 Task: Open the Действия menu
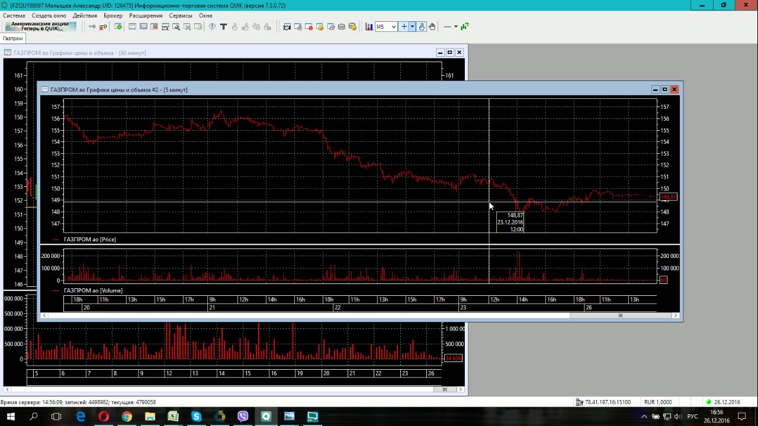(85, 15)
